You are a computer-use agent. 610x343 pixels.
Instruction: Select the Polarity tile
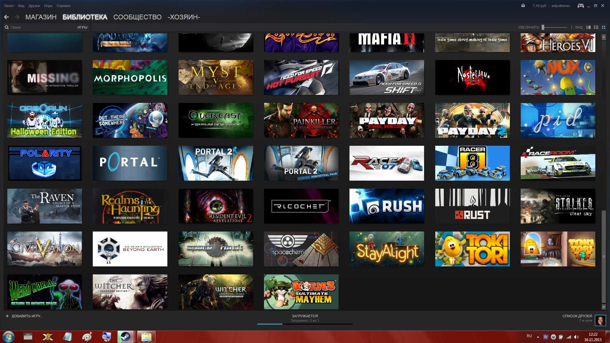click(44, 163)
